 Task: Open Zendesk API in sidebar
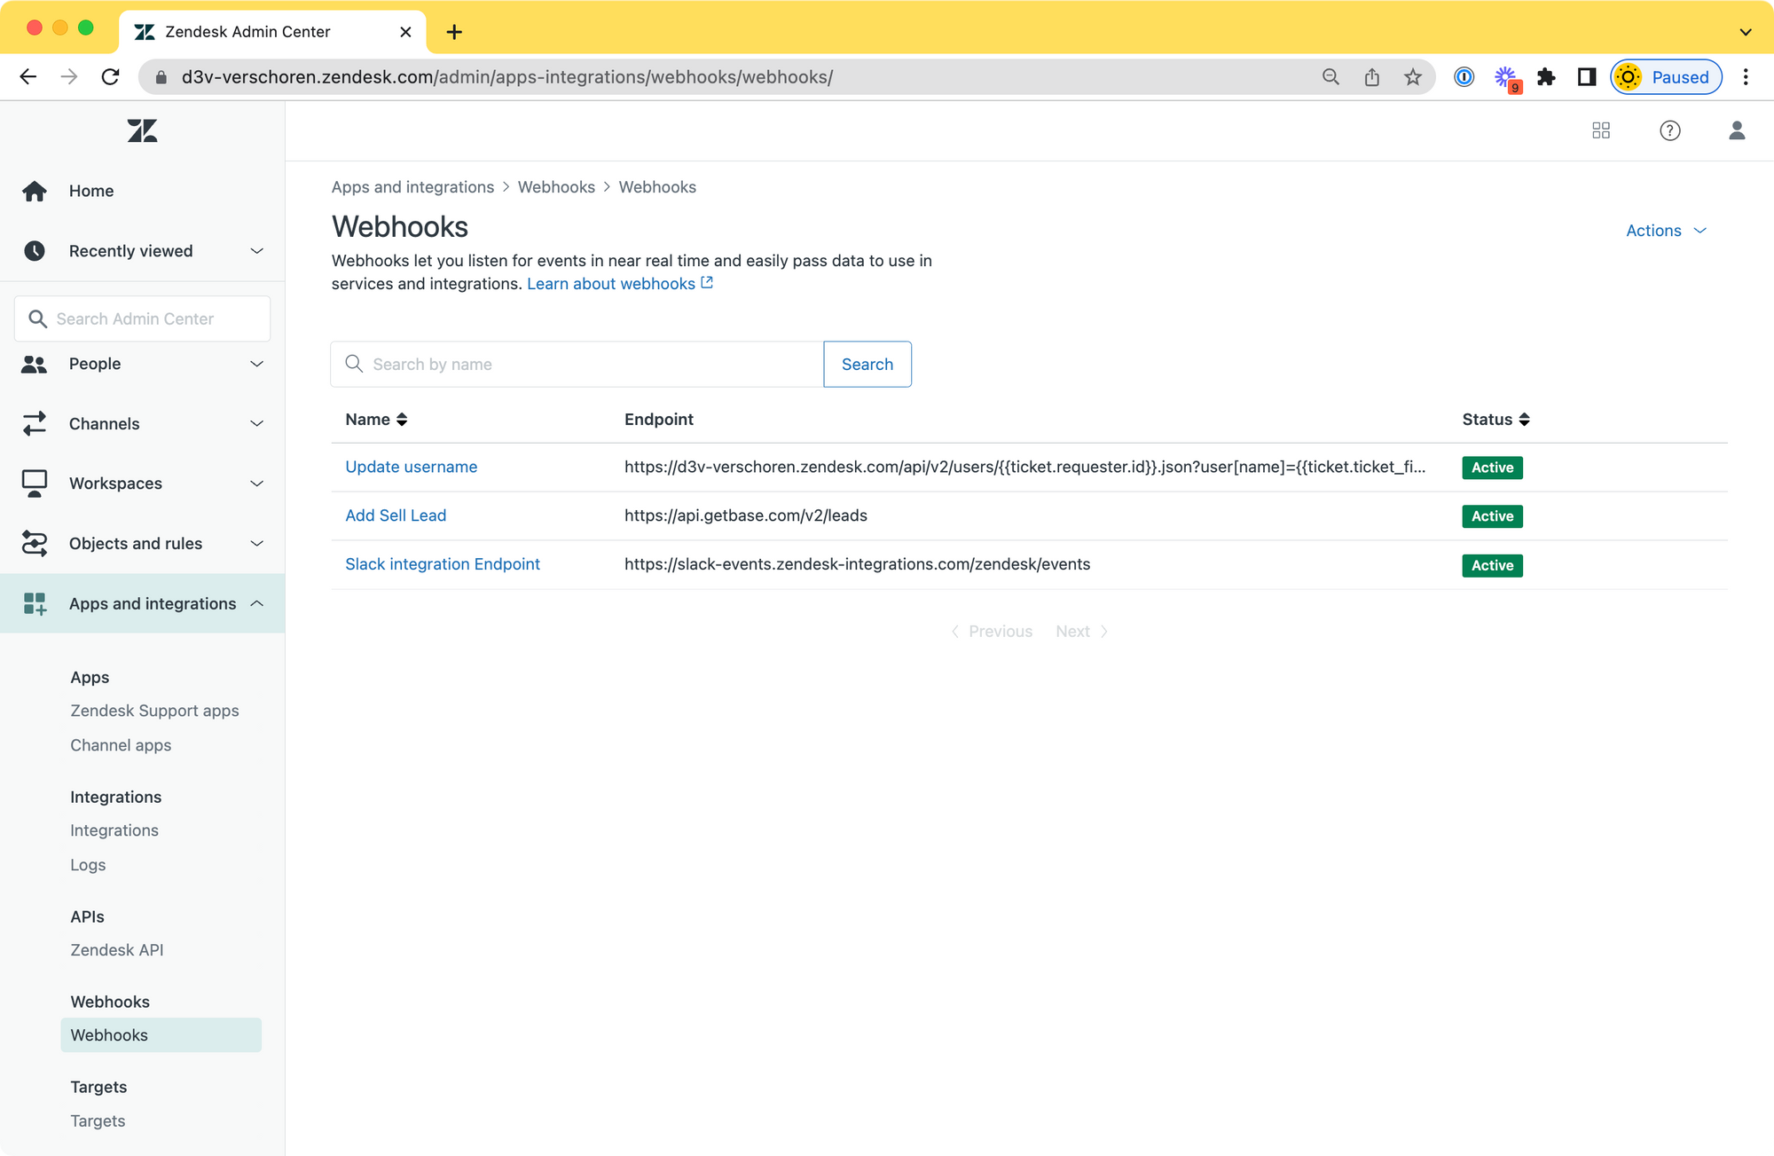click(117, 949)
